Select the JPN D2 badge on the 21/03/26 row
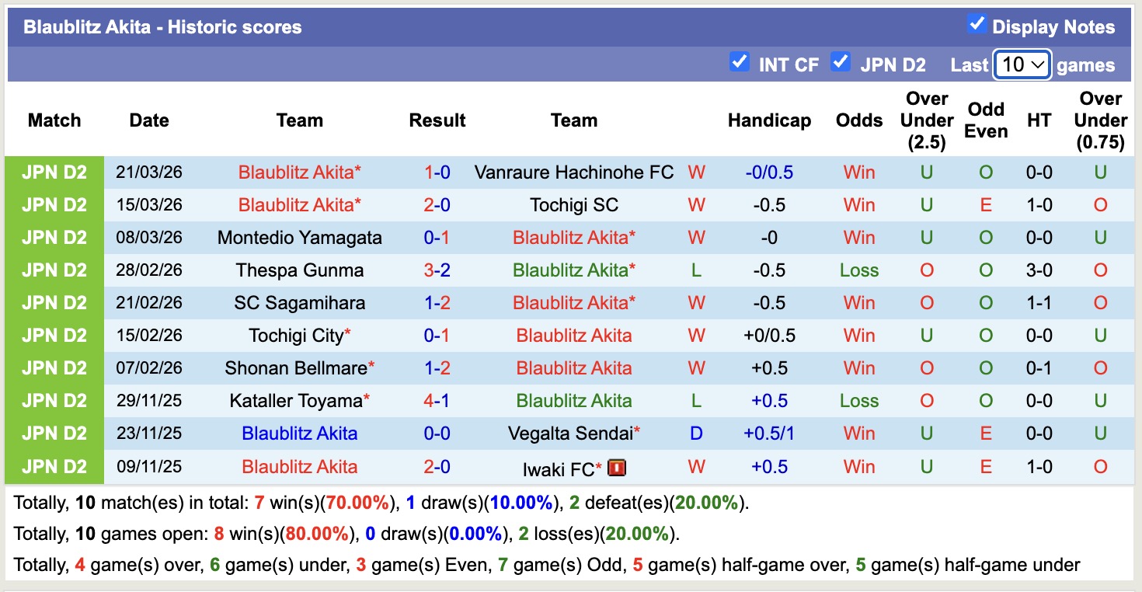Viewport: 1142px width, 592px height. (x=54, y=172)
